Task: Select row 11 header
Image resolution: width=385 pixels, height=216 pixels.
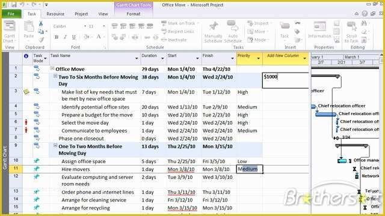Action: (x=16, y=169)
